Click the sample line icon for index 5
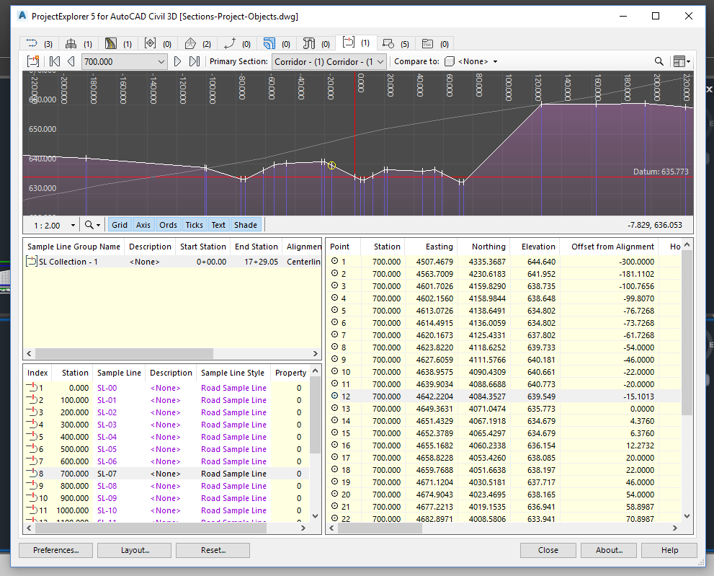This screenshot has height=576, width=714. [32, 436]
